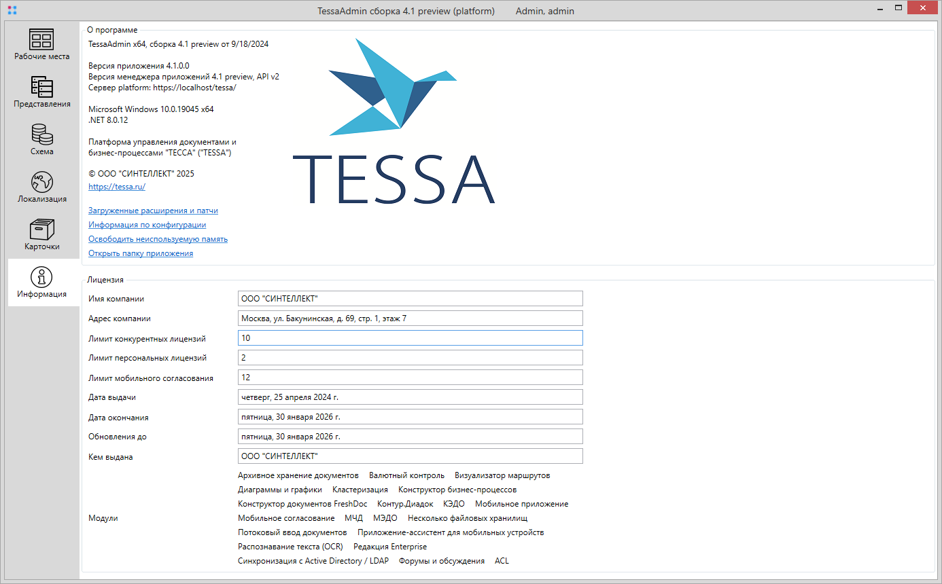The width and height of the screenshot is (942, 584).
Task: Open Загруженные расширения и патчи link
Action: pyautogui.click(x=153, y=211)
